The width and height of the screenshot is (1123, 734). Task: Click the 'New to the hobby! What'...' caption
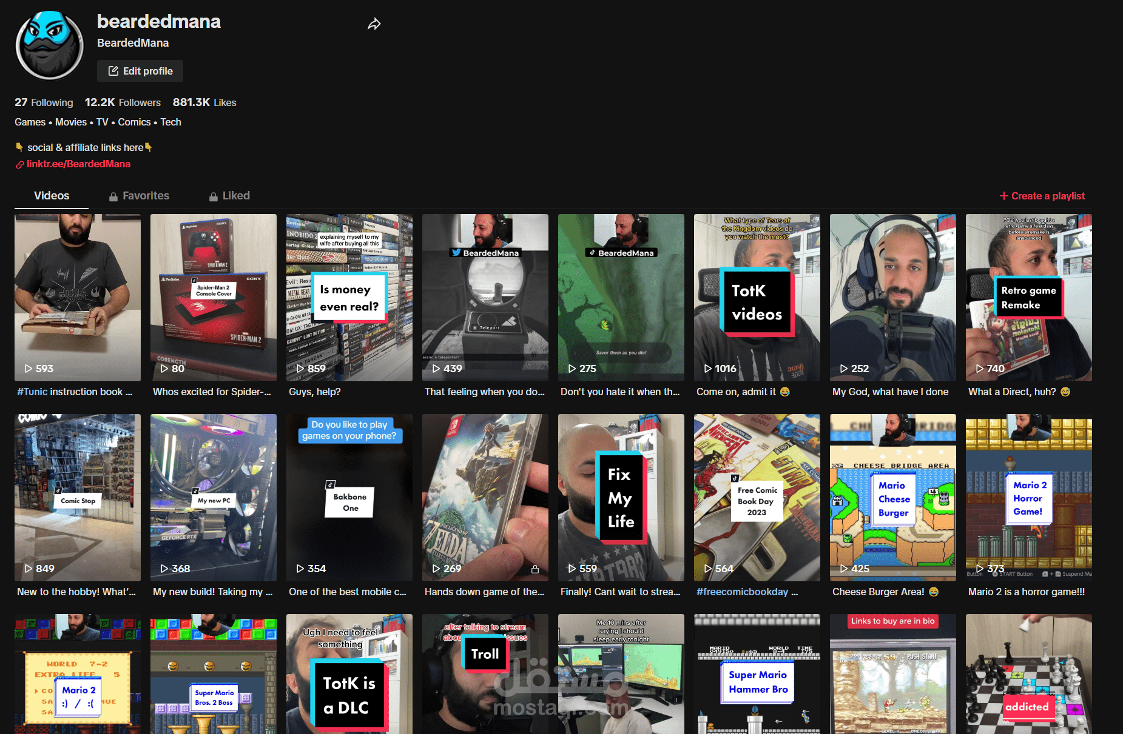coord(76,592)
